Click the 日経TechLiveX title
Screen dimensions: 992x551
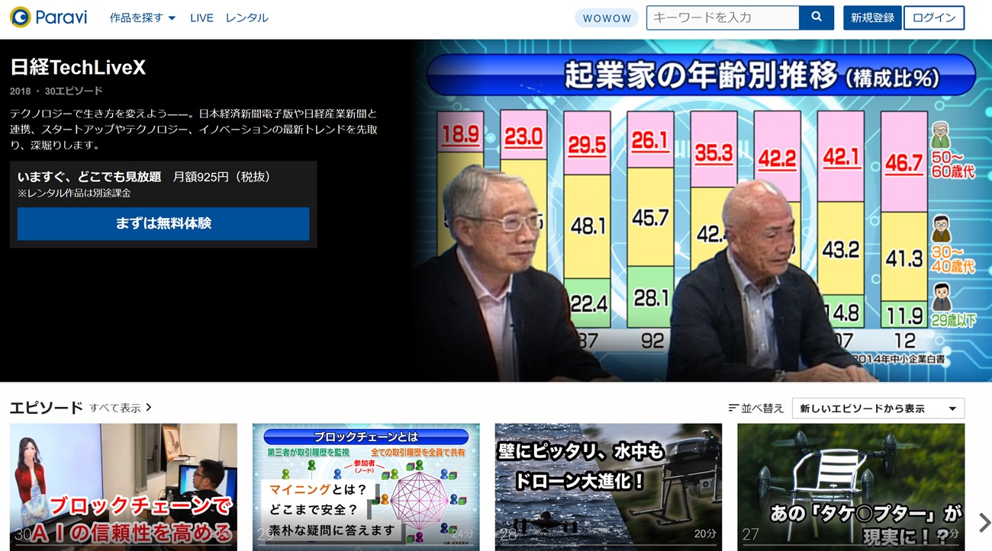[x=78, y=68]
